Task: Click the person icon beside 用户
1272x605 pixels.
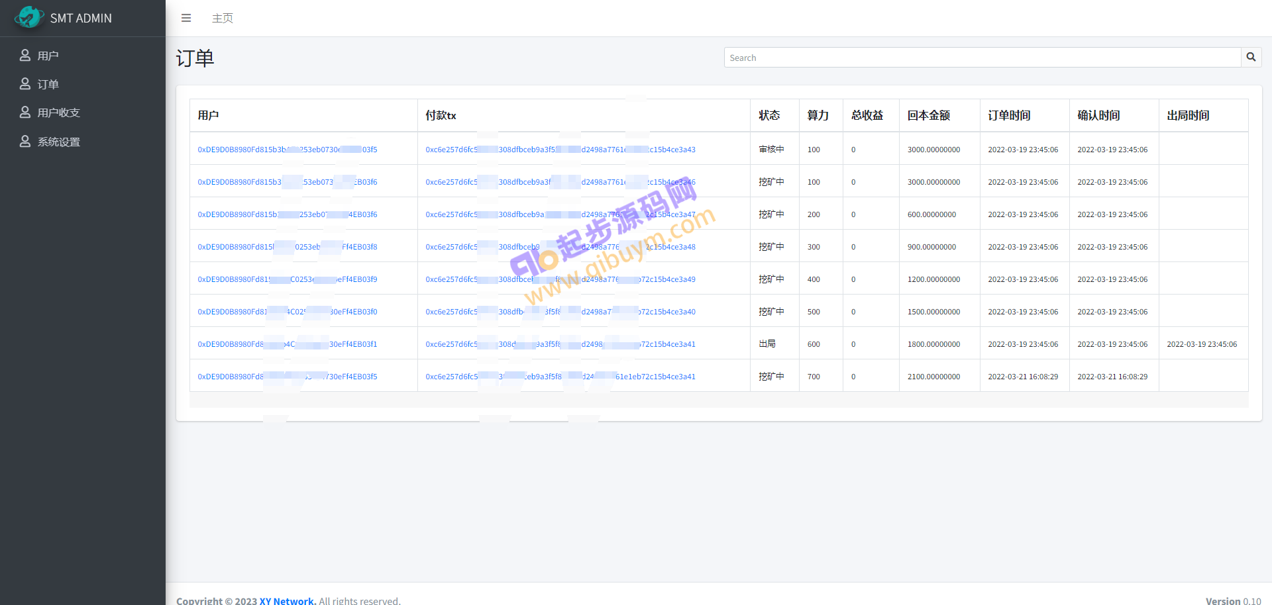Action: 25,56
